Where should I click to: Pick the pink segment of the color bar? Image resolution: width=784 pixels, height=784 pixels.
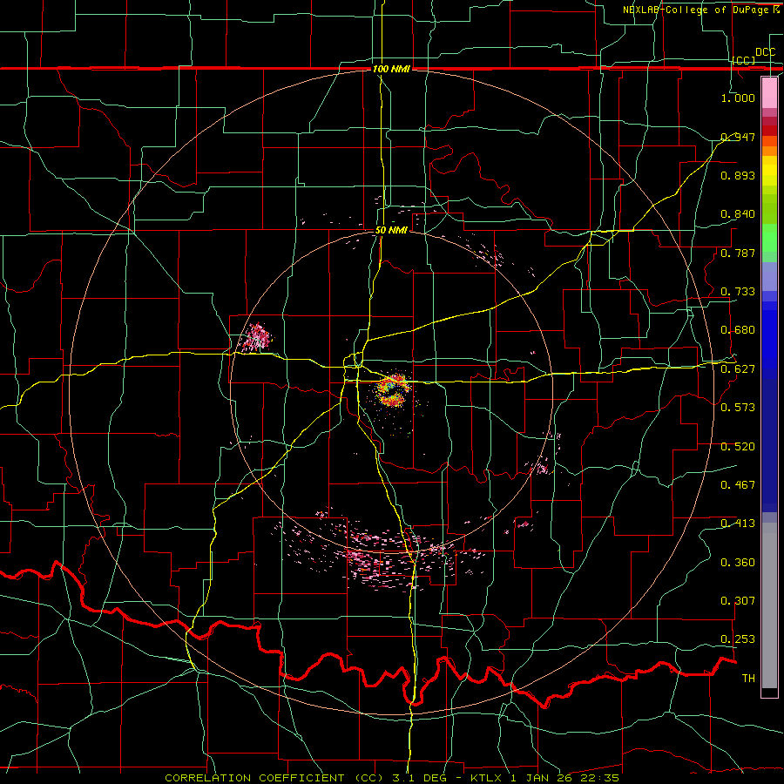[x=769, y=93]
